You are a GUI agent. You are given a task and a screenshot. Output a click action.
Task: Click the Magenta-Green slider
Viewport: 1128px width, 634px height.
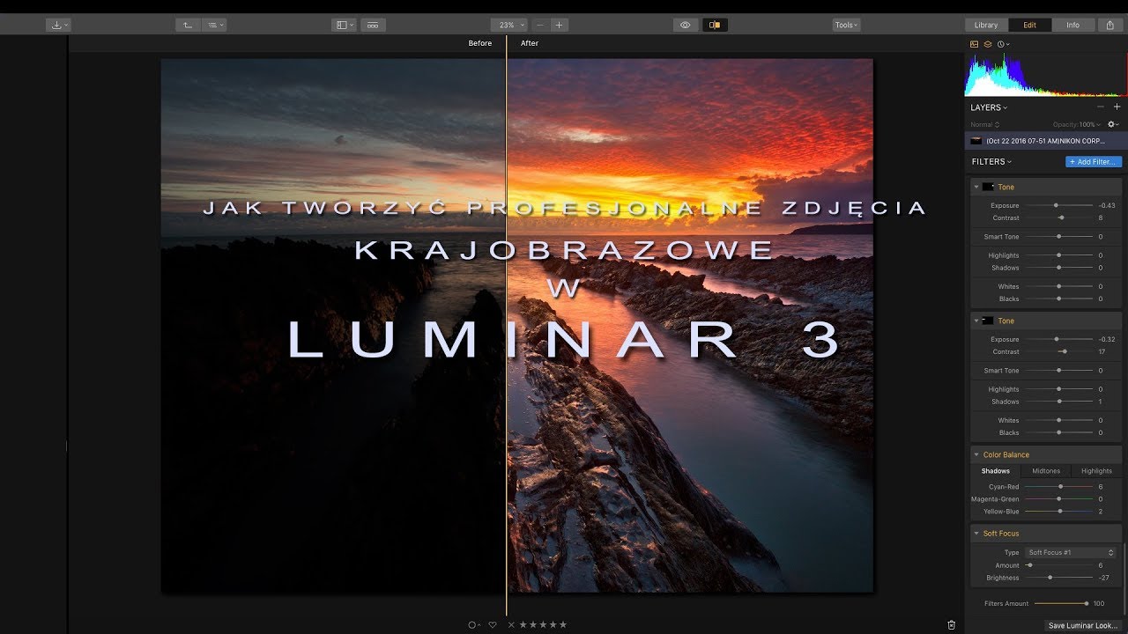point(1058,498)
